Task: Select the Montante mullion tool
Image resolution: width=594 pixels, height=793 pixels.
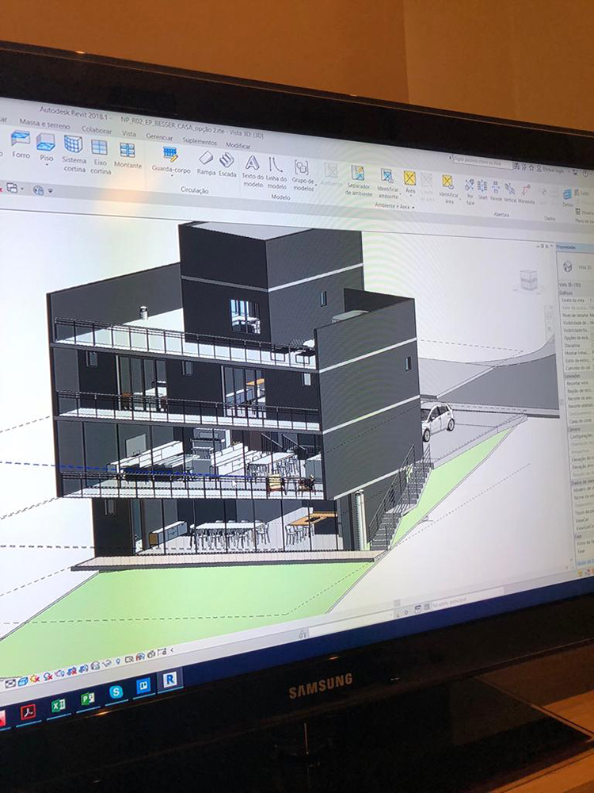Action: 128,155
